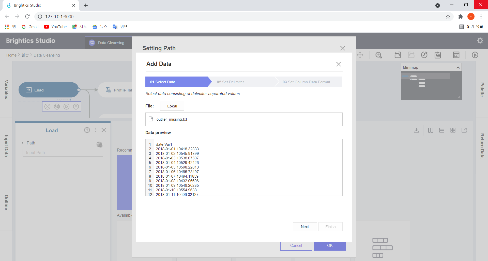
Task: Click the circular history toolbar icon
Action: point(424,55)
